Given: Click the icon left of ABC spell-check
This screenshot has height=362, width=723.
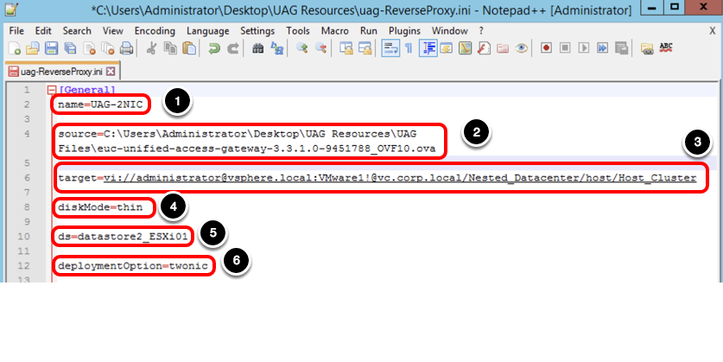Looking at the screenshot, I should click(x=647, y=48).
